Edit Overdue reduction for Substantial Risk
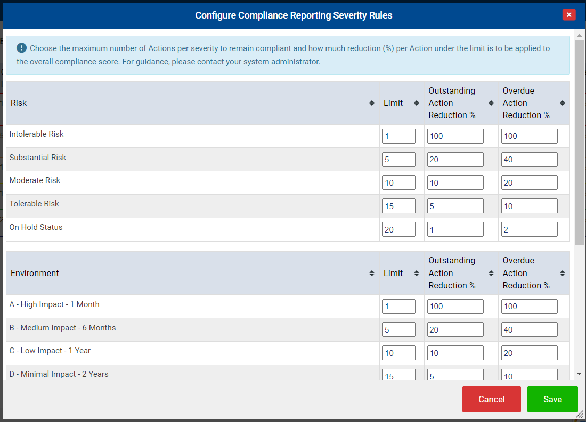 (x=529, y=160)
